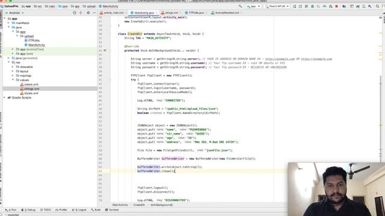Viewport: 385px width, 216px height.
Task: Click doInBackground() in the bottom breadcrumb
Action: click(161, 205)
